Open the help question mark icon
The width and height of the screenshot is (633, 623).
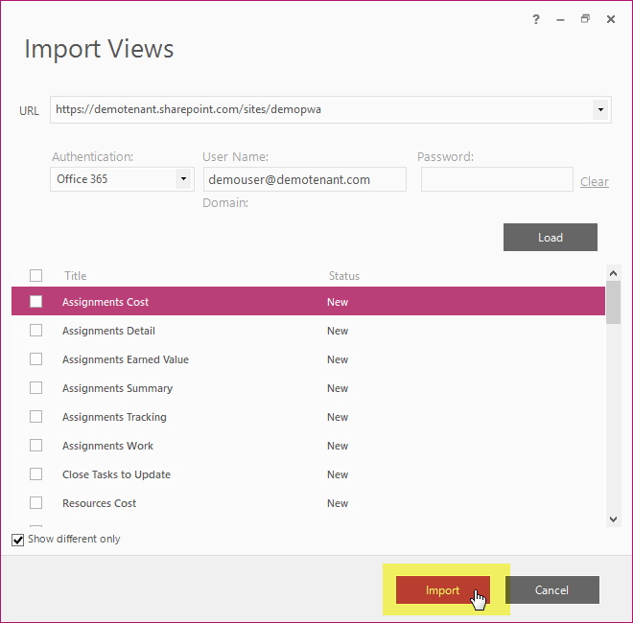(536, 19)
